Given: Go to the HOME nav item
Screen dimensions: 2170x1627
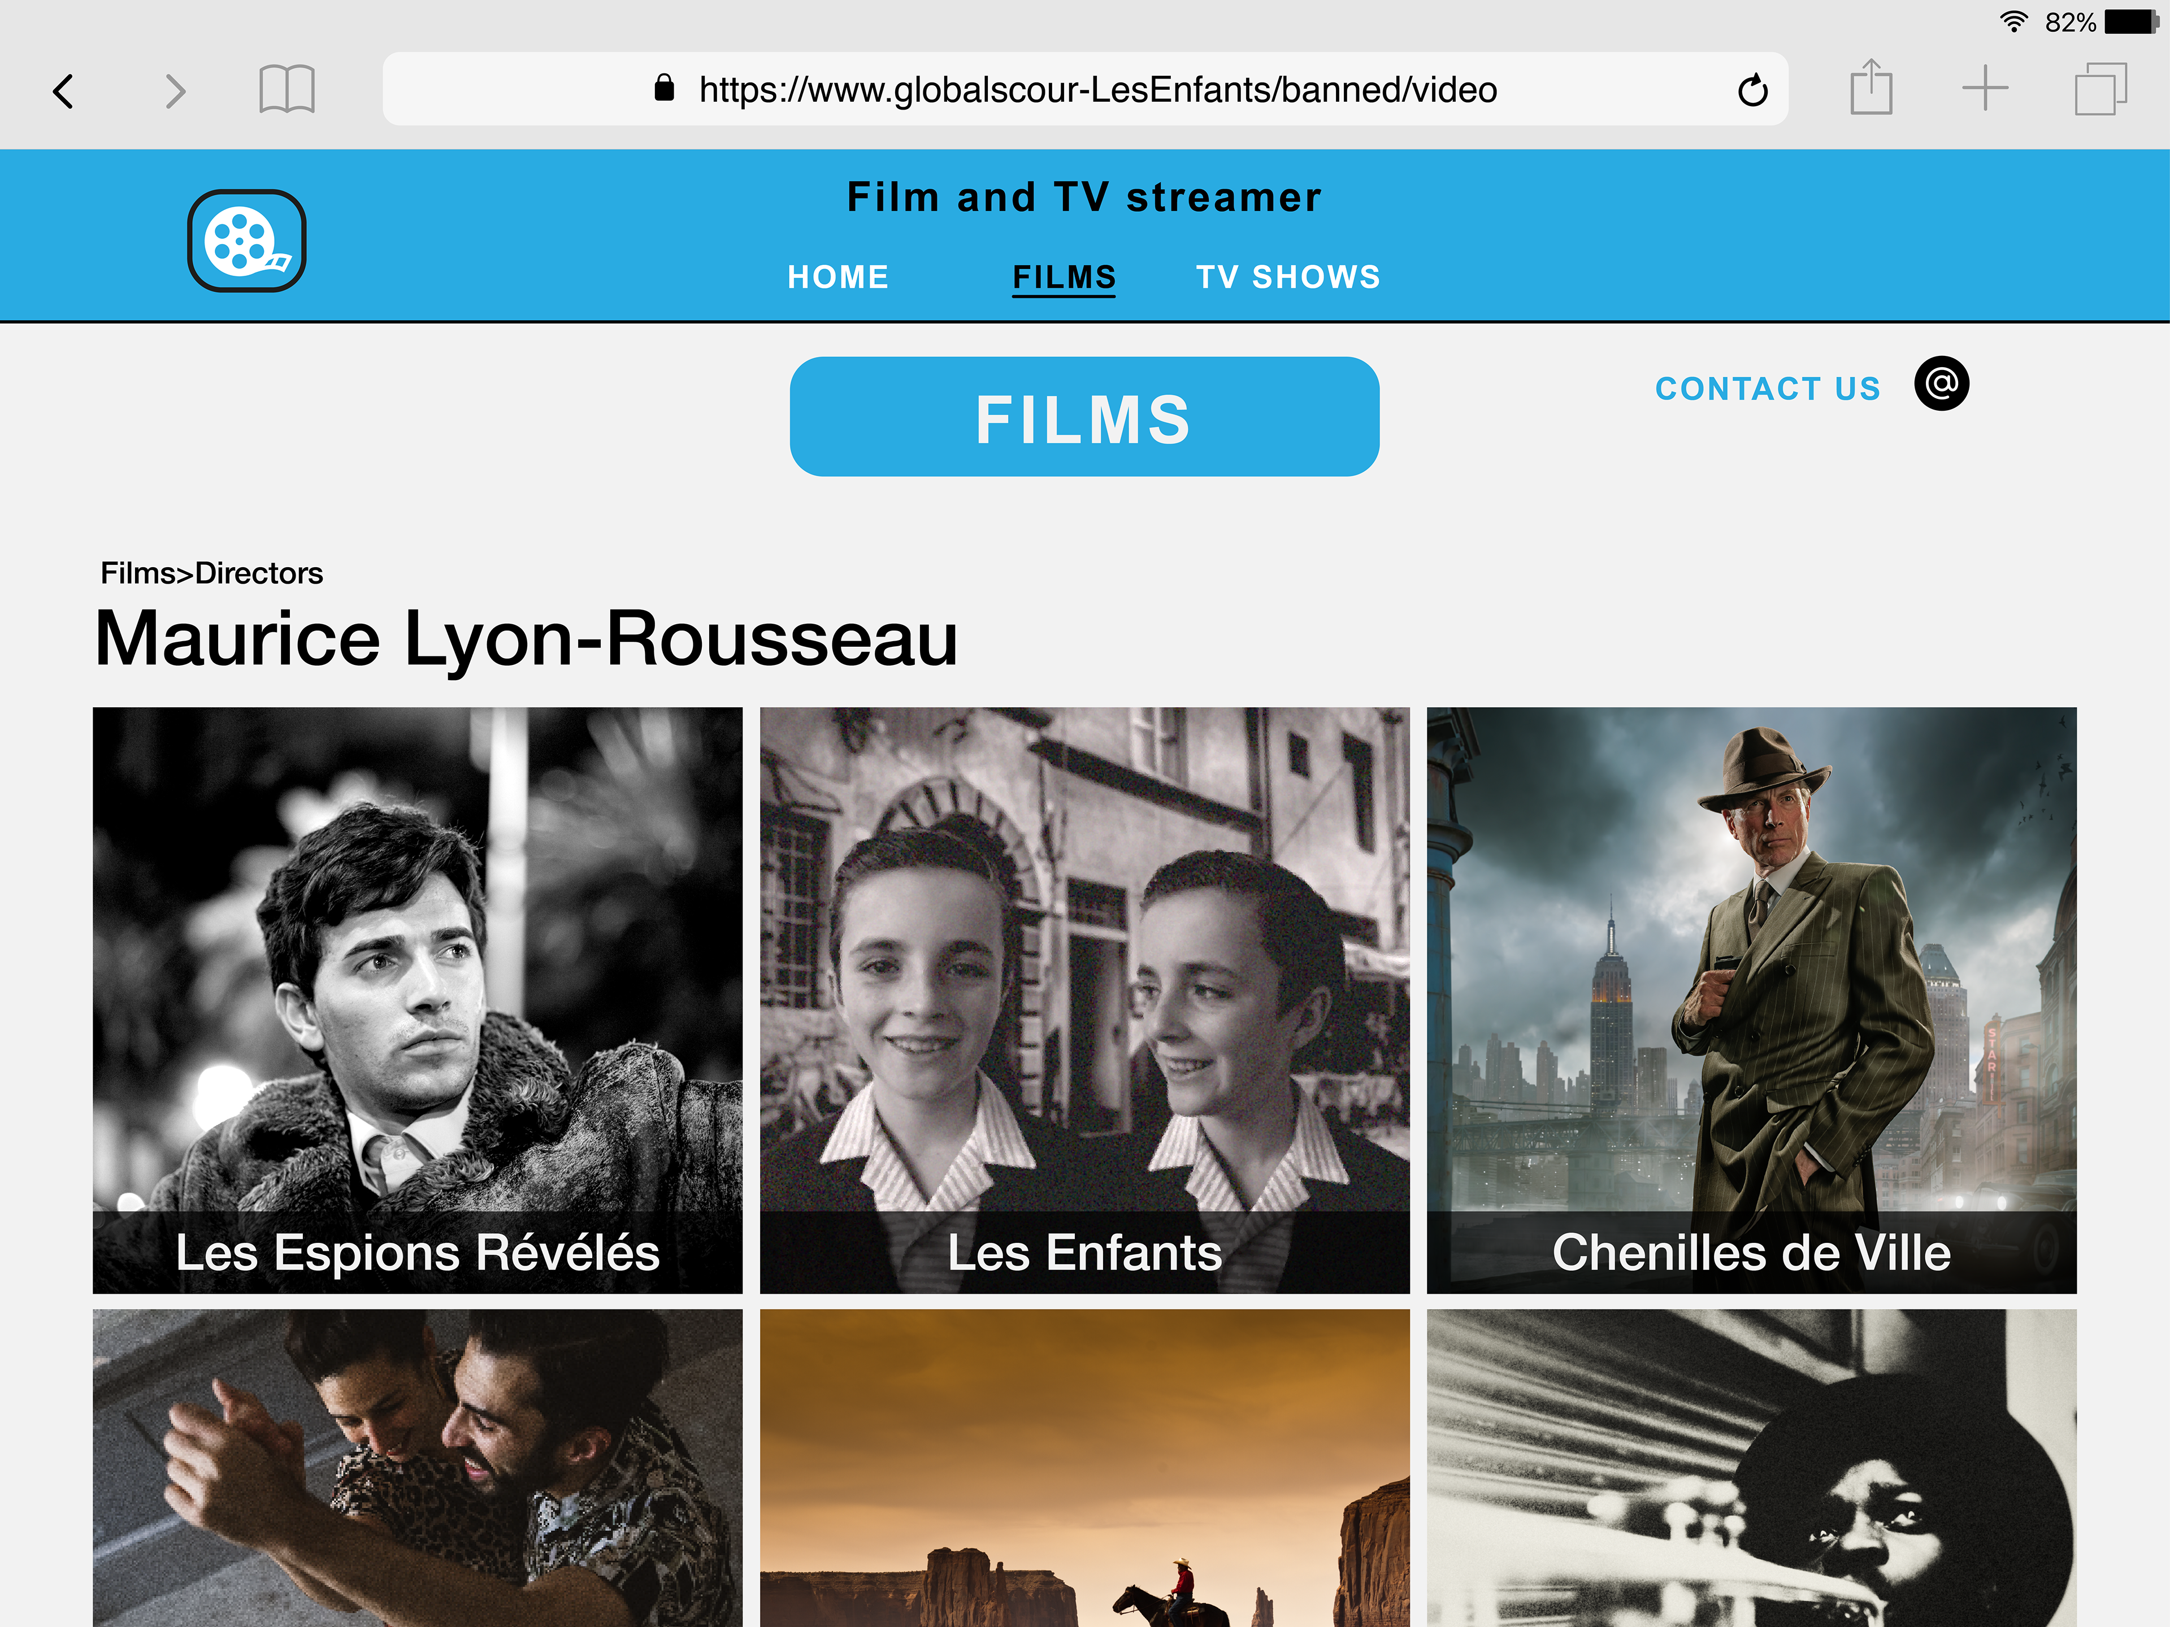Looking at the screenshot, I should (x=838, y=277).
